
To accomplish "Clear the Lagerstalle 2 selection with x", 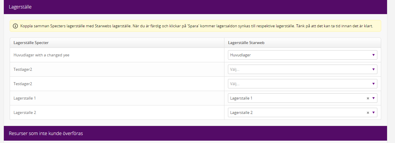I will coord(368,113).
